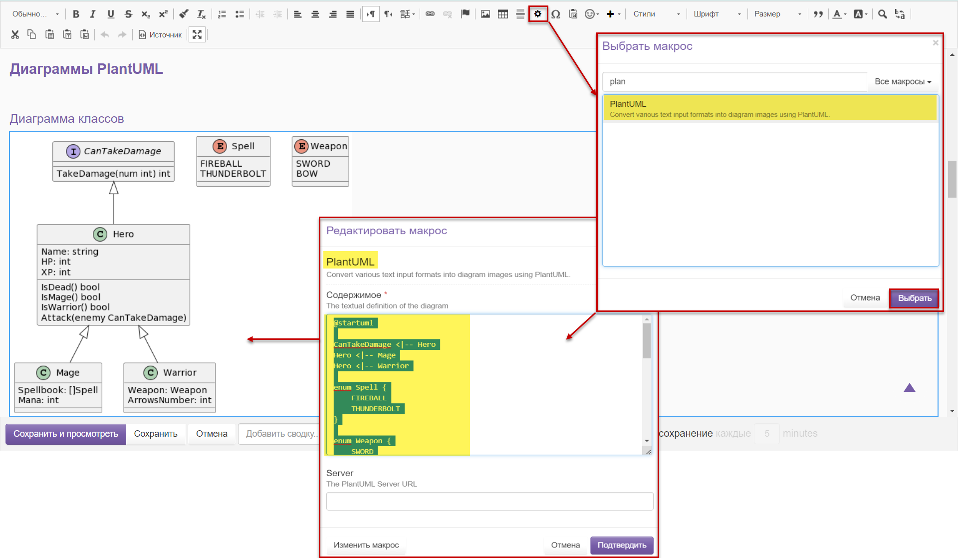Click the Выбрать button

click(x=914, y=298)
